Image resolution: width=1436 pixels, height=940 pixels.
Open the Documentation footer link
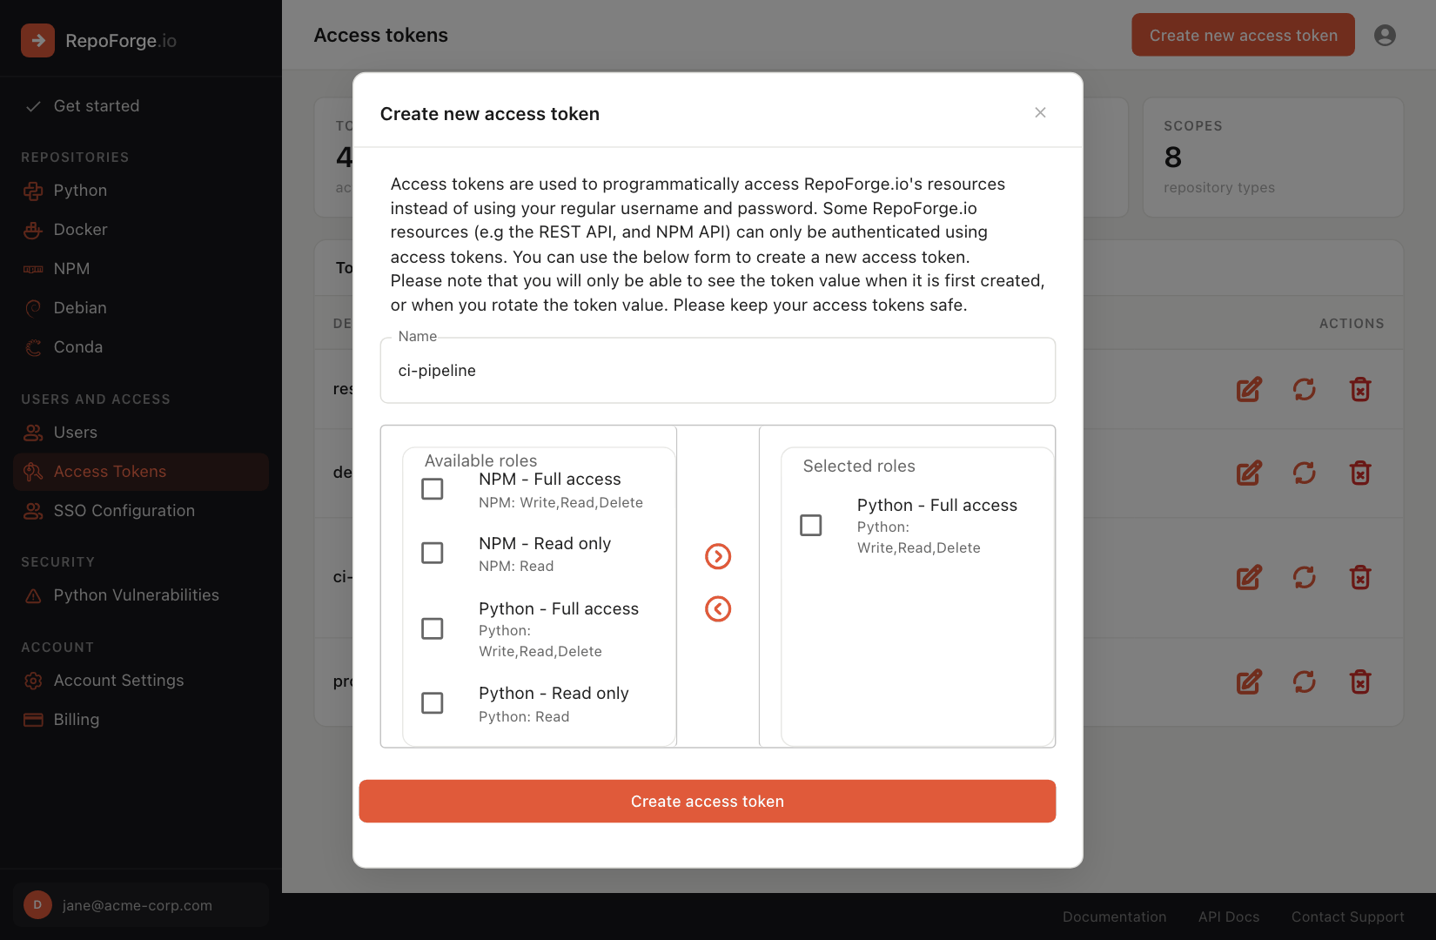(x=1114, y=916)
